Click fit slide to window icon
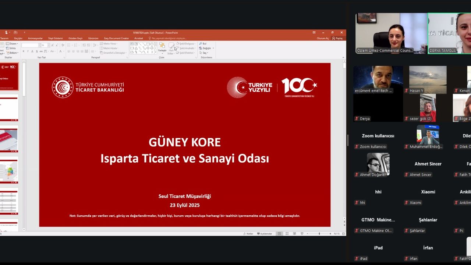The height and width of the screenshot is (265, 471). click(344, 234)
